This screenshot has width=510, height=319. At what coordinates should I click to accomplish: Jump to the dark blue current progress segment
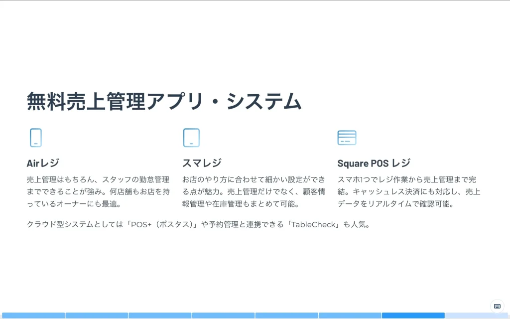coord(413,316)
